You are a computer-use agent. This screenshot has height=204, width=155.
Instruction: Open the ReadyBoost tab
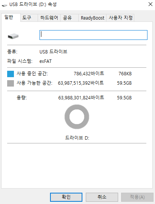[92, 18]
